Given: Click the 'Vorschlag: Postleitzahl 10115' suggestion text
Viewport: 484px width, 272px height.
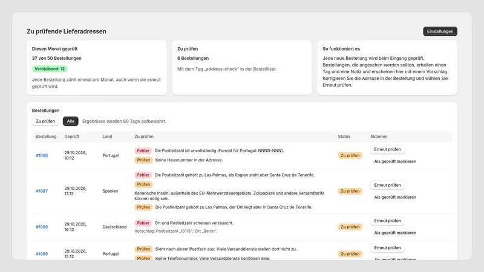Looking at the screenshot, I should 175,231.
